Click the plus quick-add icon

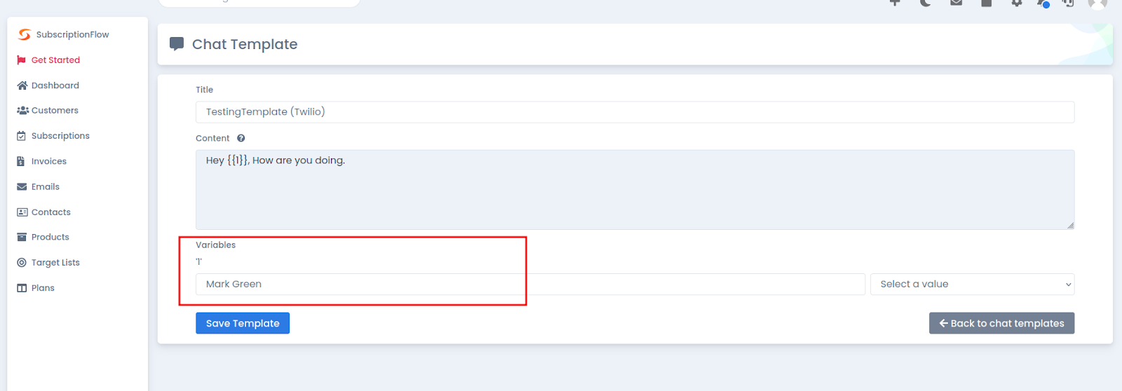[x=895, y=3]
